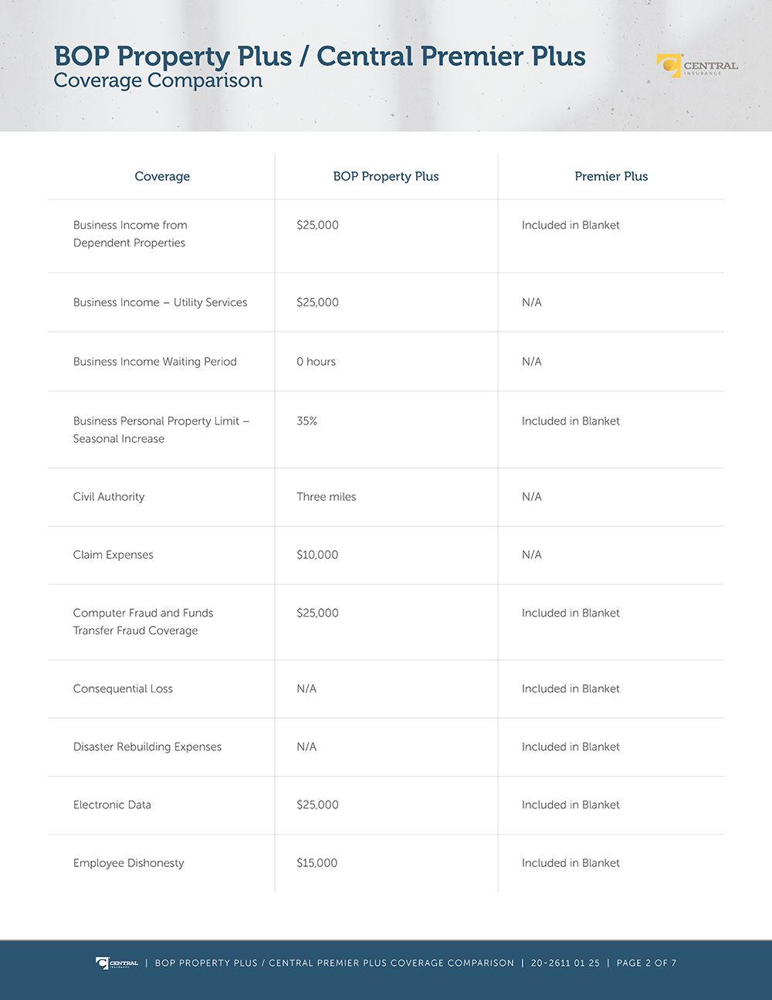Screen dimensions: 772x1000
Task: Click "Business Income from Dependent Properties" row label
Action: pos(130,234)
